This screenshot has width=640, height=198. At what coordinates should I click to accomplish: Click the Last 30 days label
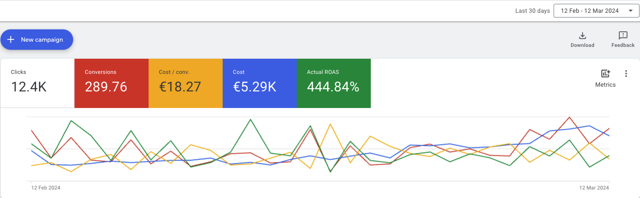pyautogui.click(x=533, y=11)
